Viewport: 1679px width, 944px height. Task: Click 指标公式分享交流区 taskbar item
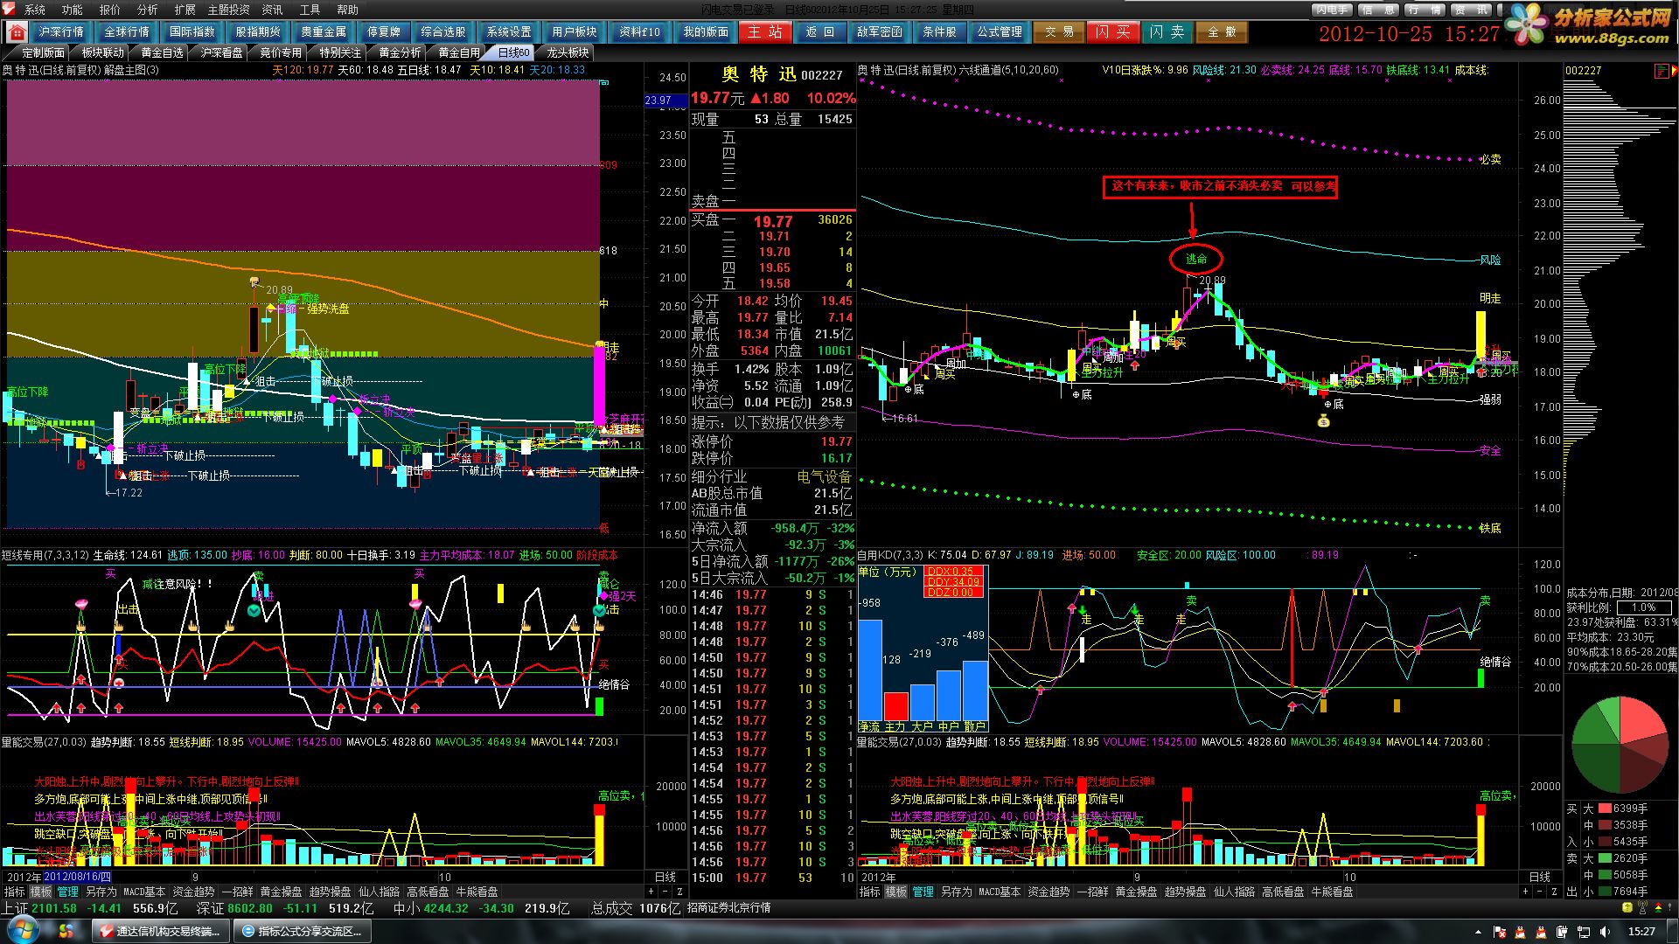[302, 931]
